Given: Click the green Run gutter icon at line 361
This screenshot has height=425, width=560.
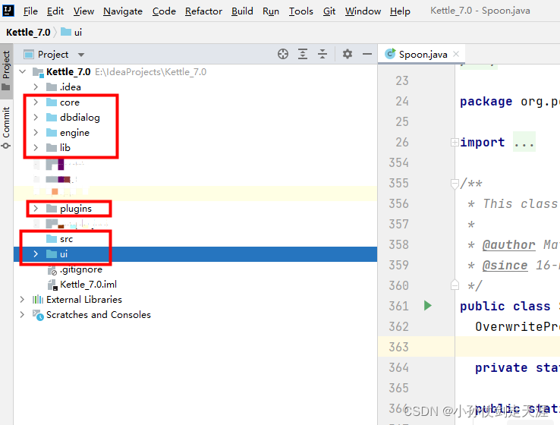Looking at the screenshot, I should click(427, 306).
